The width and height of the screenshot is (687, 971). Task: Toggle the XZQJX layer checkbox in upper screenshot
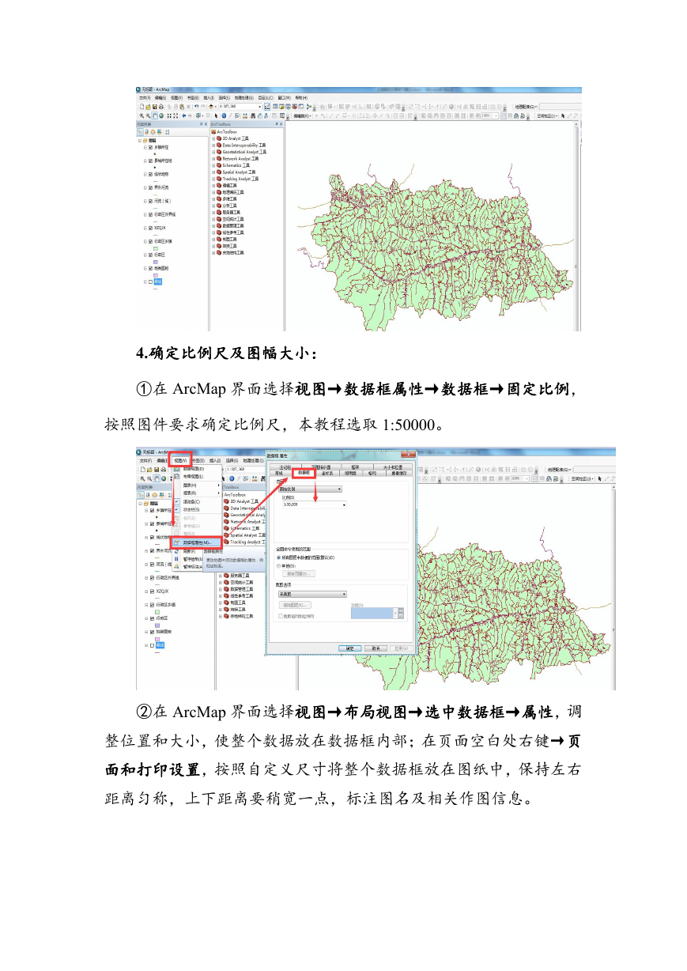tap(150, 228)
